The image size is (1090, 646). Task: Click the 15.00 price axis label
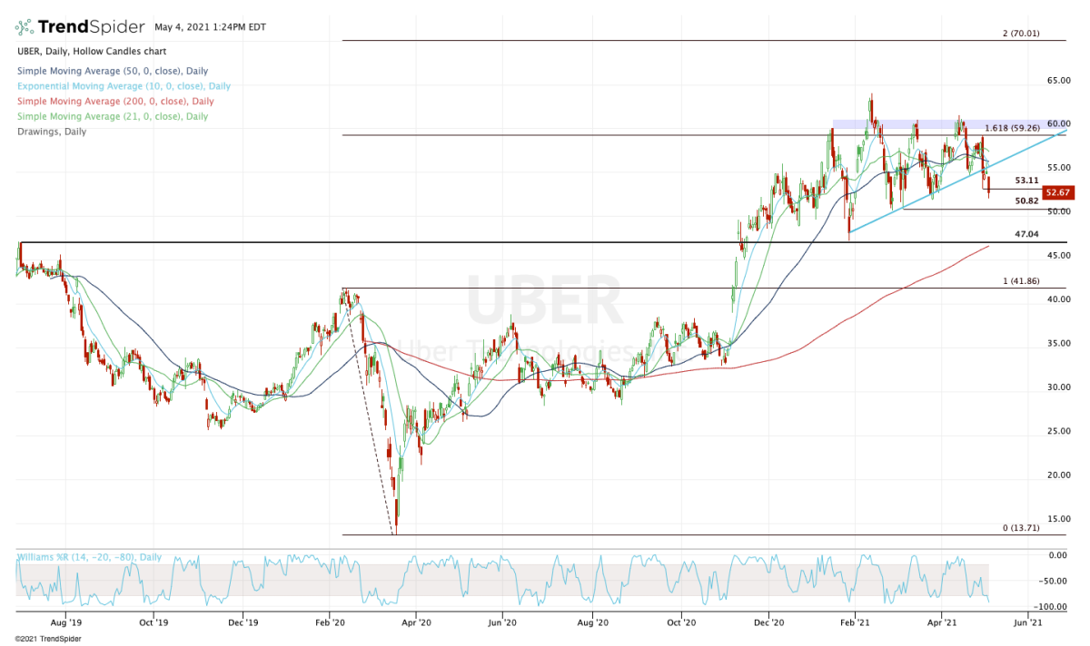tap(1059, 519)
